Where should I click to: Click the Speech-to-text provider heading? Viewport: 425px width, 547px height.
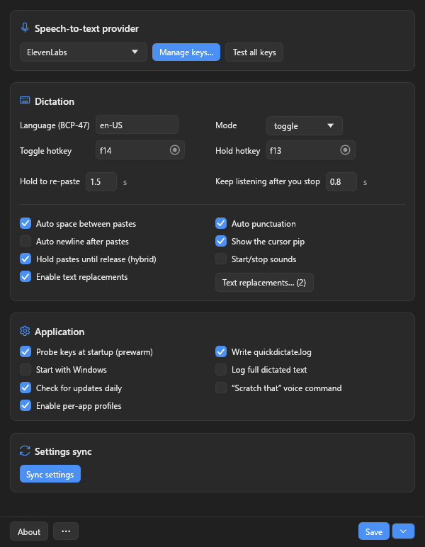coord(86,28)
